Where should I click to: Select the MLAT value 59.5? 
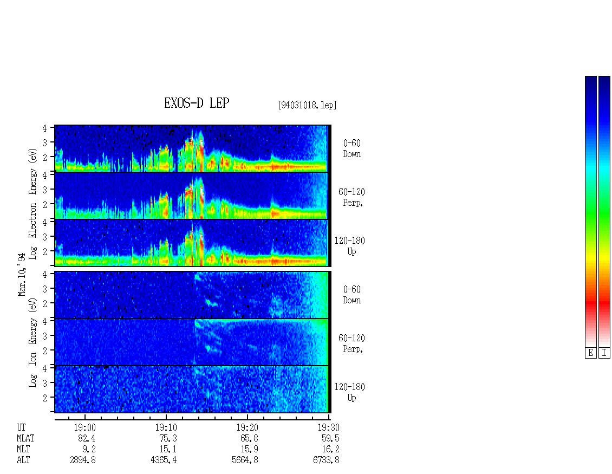coord(330,438)
